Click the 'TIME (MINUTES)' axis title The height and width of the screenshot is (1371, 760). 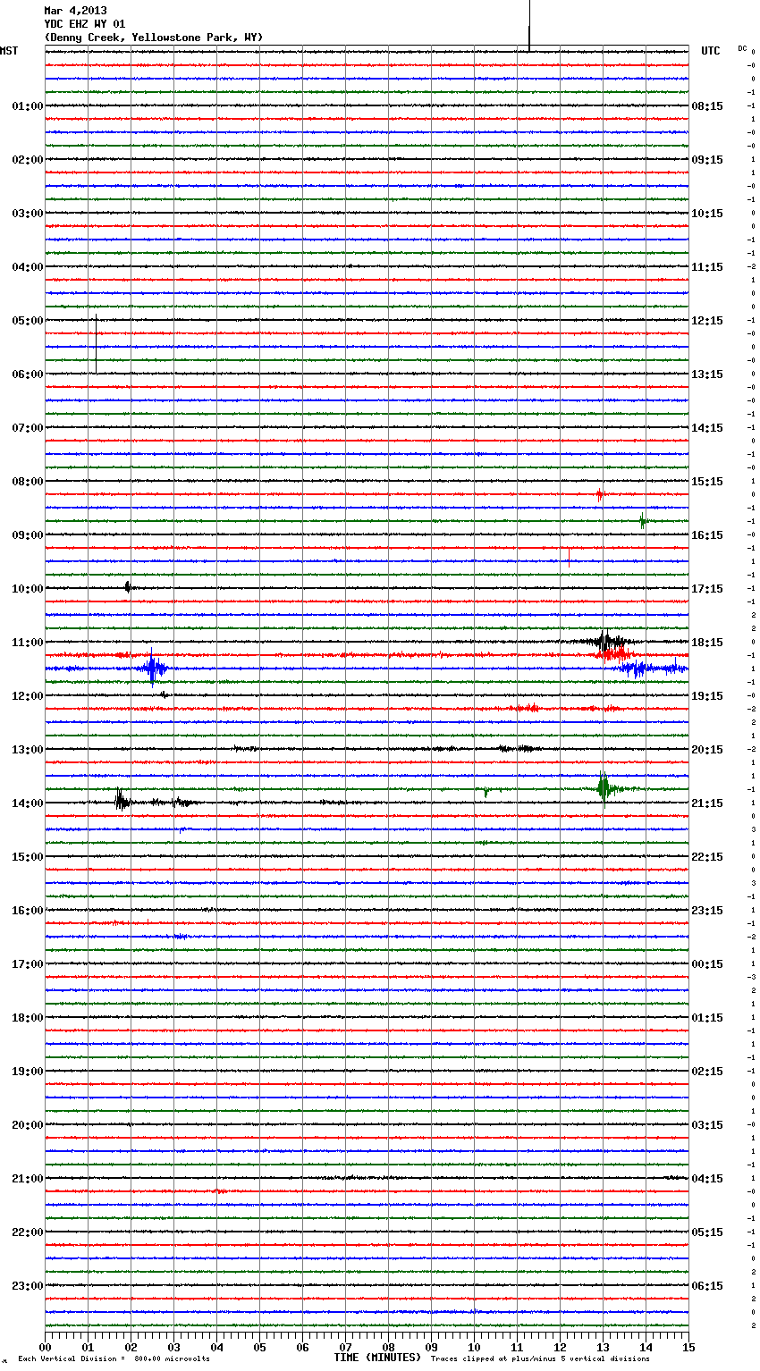(377, 1358)
